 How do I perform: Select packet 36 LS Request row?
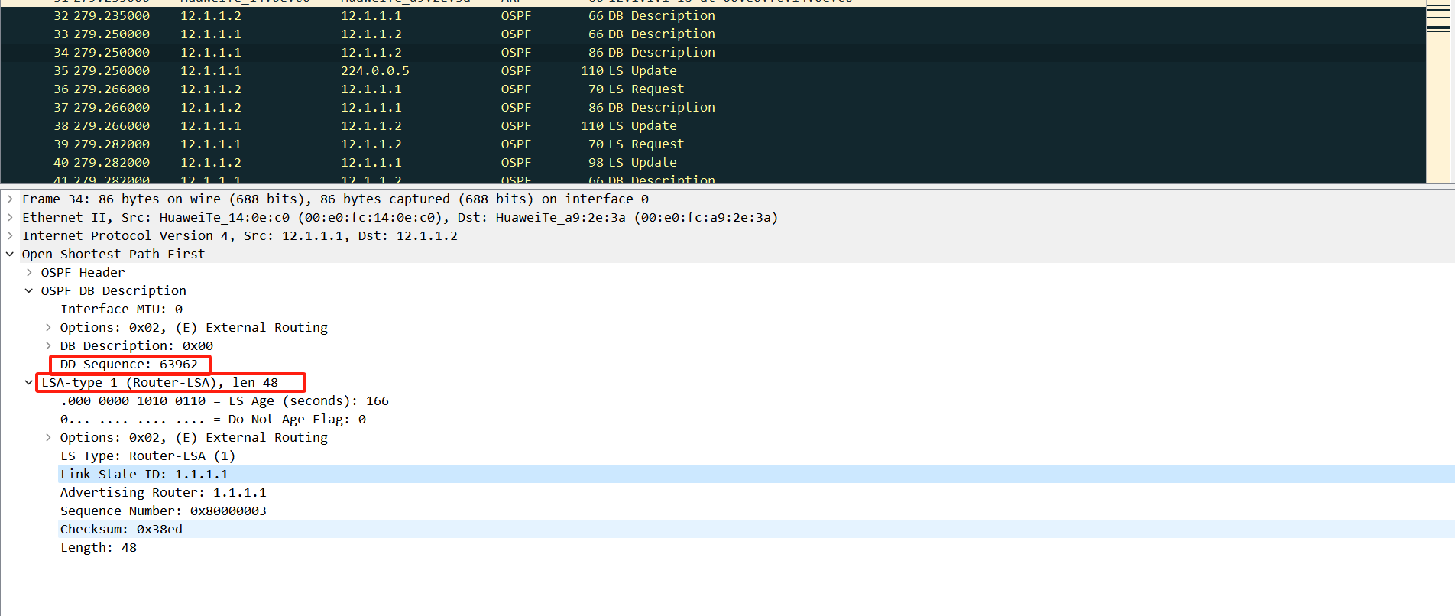[713, 89]
